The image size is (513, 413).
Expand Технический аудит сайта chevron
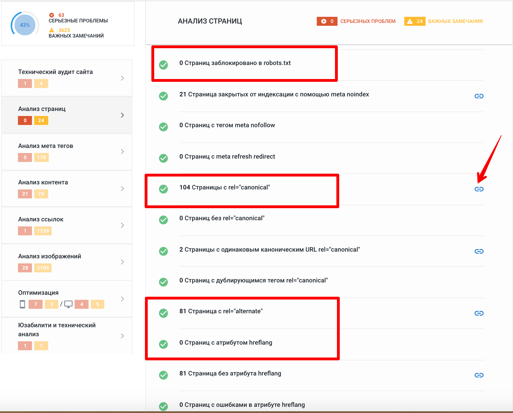coord(122,78)
